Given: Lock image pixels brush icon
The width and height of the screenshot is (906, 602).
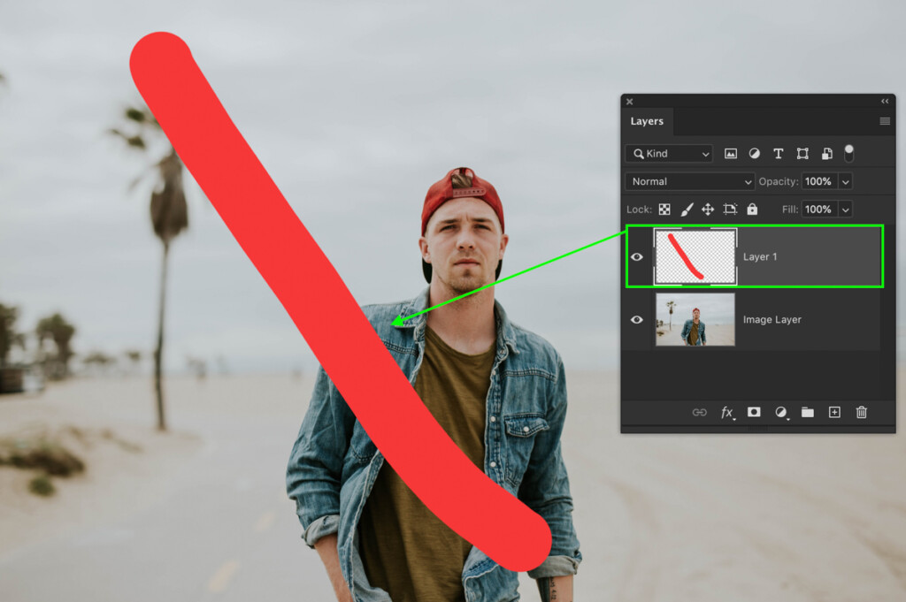Looking at the screenshot, I should point(687,210).
